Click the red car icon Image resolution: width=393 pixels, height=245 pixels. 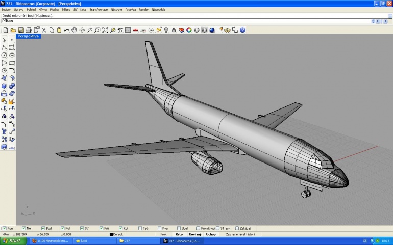[x=136, y=30]
